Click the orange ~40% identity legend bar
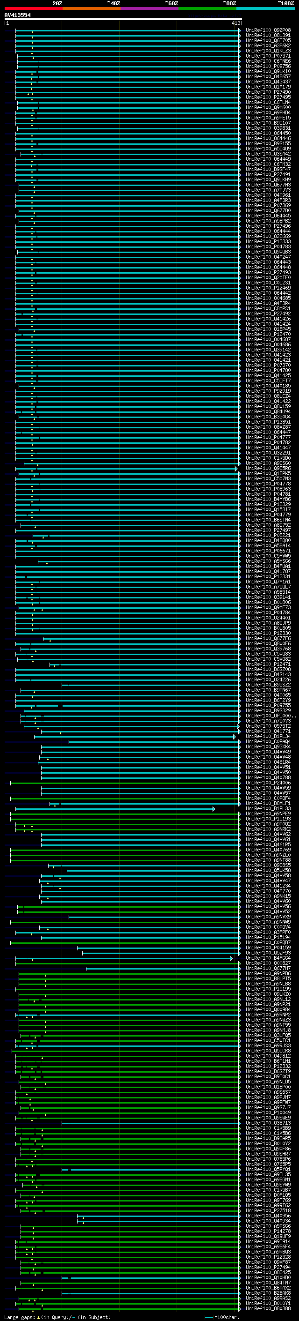Screen dimensions: 299x1321 coord(92,8)
